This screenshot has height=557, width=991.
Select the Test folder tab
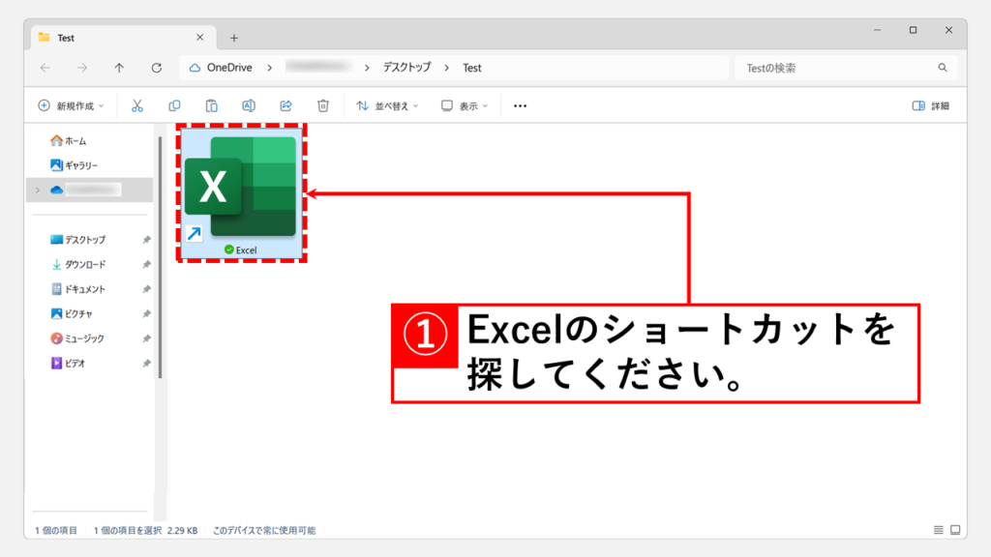123,38
